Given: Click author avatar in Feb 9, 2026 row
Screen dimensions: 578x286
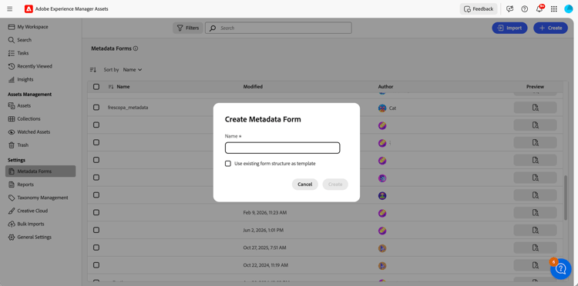Looking at the screenshot, I should point(382,213).
